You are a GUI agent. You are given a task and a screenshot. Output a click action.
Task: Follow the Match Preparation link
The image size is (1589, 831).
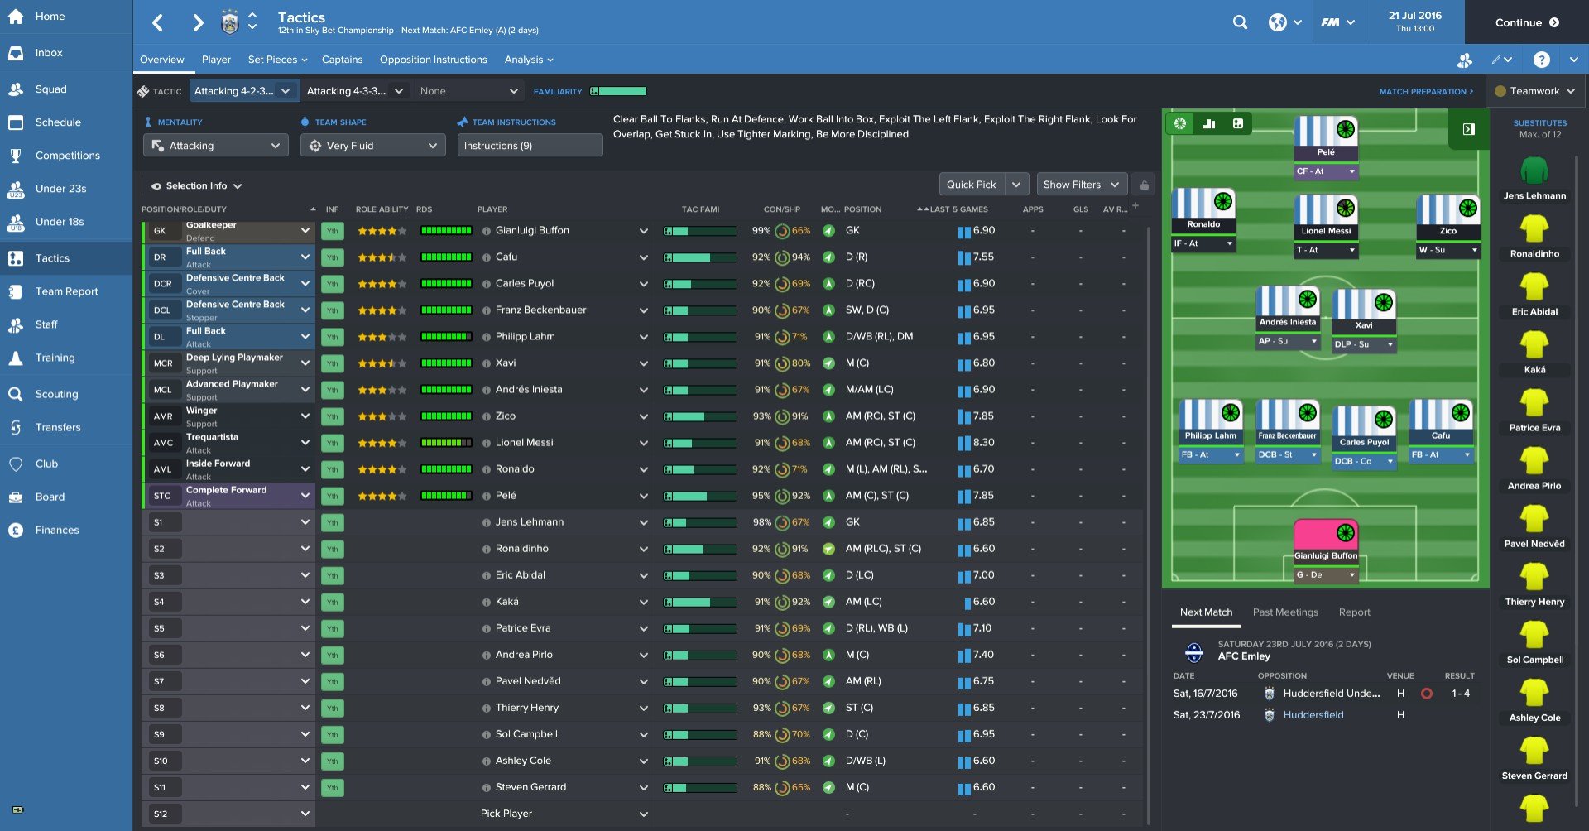click(x=1426, y=91)
